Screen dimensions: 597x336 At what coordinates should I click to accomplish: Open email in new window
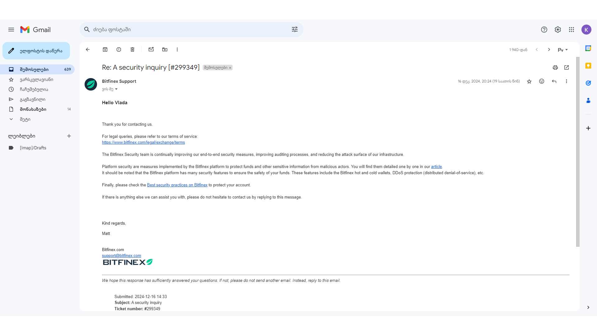tap(567, 68)
